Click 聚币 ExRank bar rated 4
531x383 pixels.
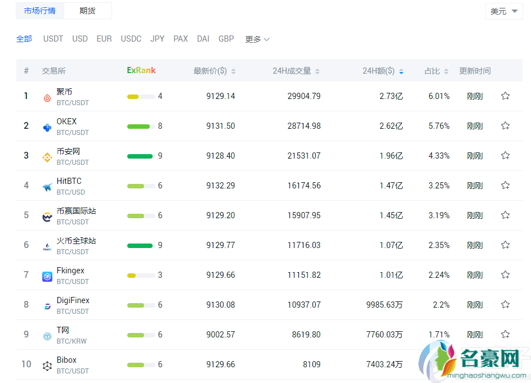click(x=141, y=97)
